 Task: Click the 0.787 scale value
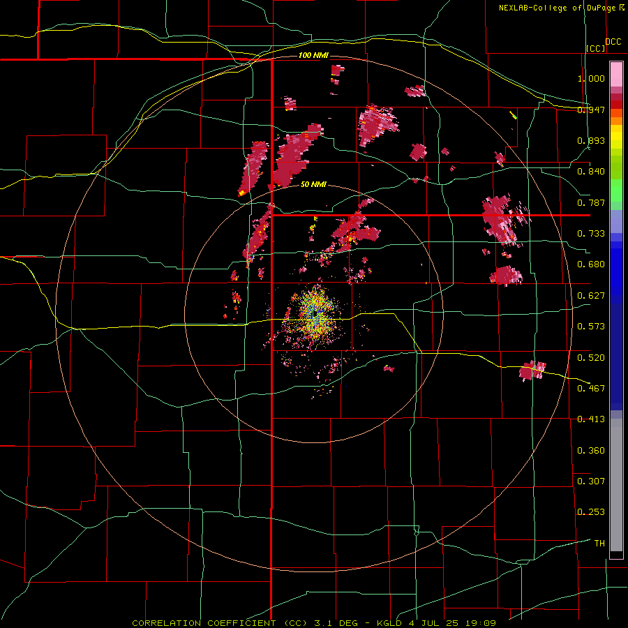point(591,202)
